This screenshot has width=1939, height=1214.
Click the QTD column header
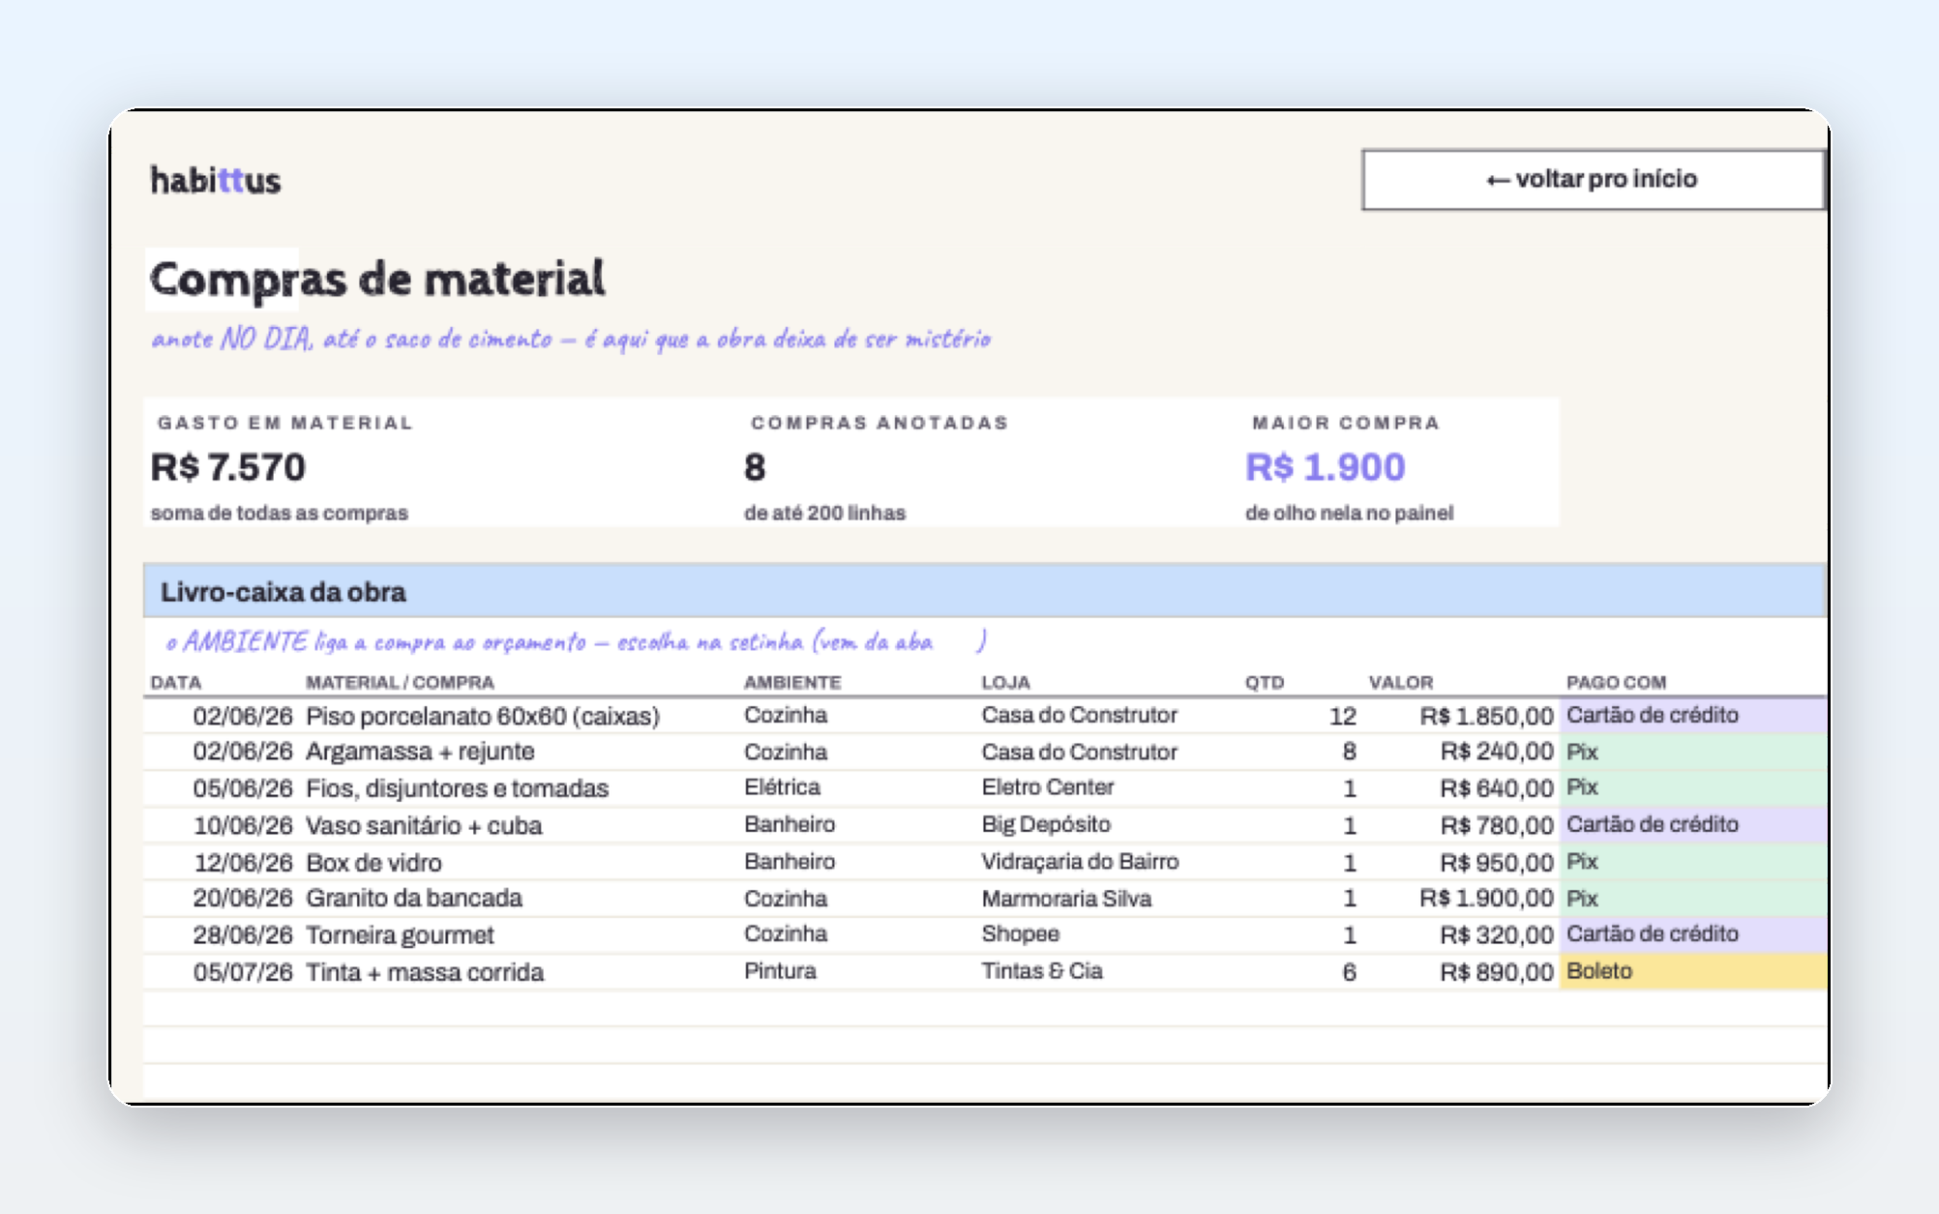1265,682
